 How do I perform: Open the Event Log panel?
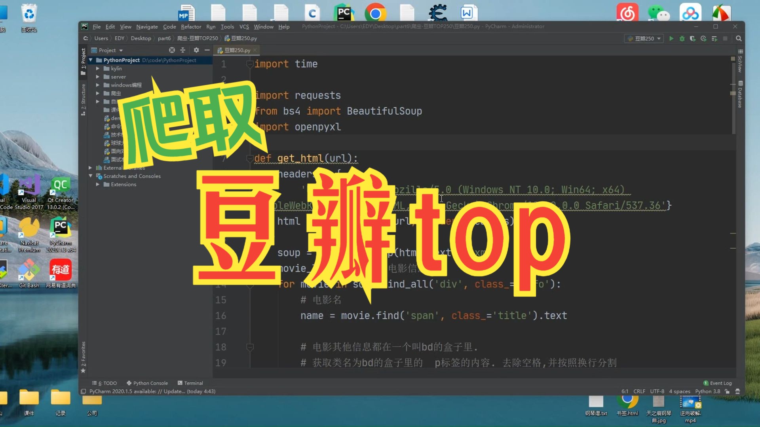tap(718, 383)
